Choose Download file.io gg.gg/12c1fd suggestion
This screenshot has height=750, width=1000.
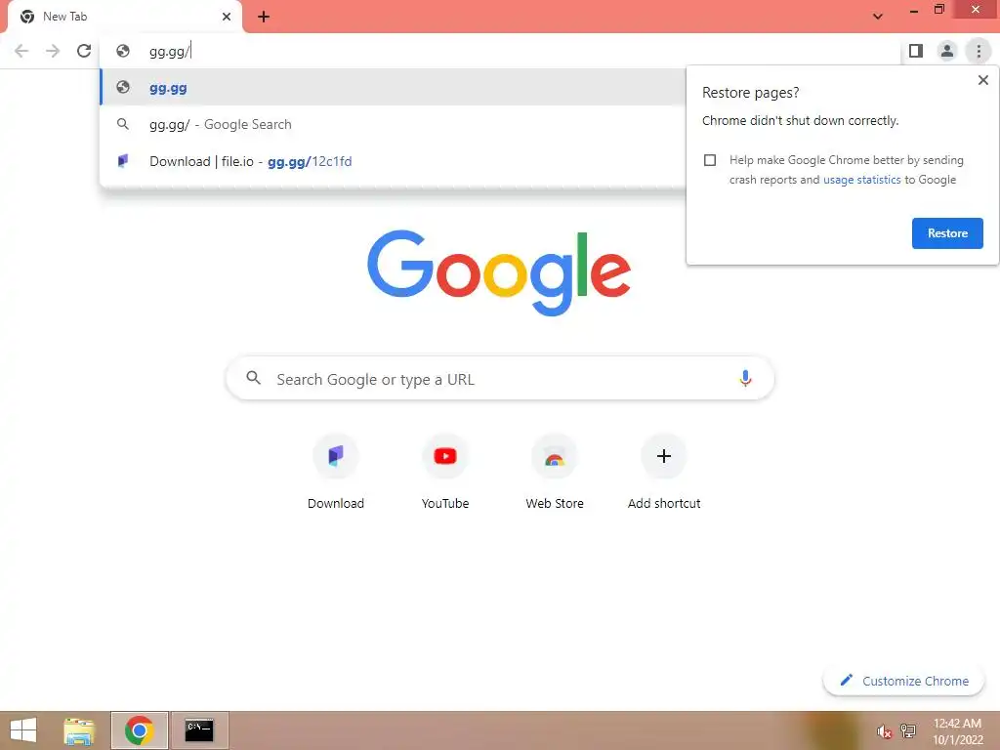coord(393,161)
